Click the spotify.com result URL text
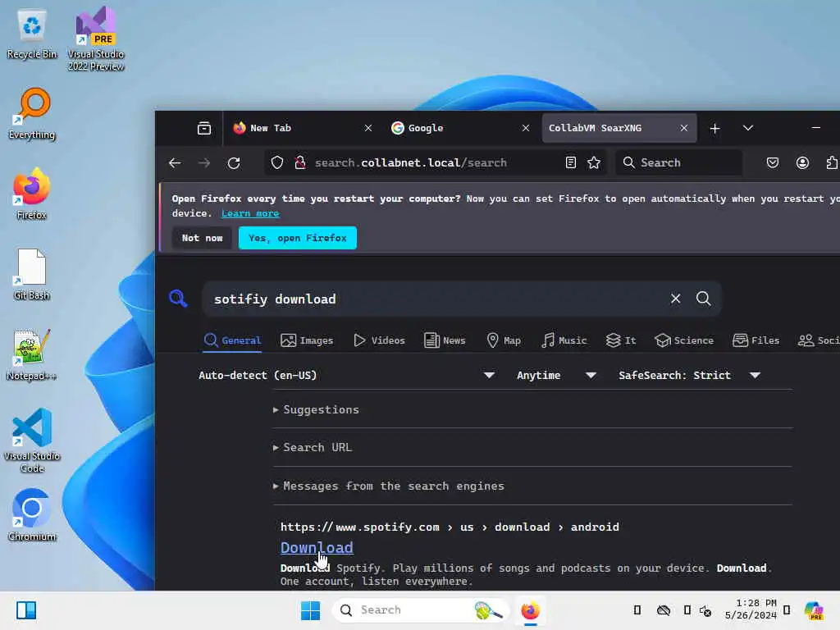The width and height of the screenshot is (840, 630). pos(450,527)
